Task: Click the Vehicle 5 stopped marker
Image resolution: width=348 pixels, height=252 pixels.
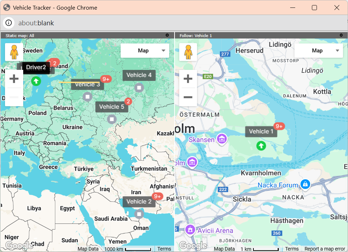Action: tap(112, 119)
